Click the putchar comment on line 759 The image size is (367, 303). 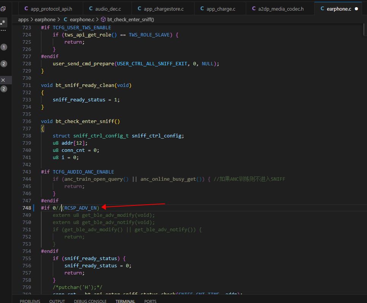(78, 287)
